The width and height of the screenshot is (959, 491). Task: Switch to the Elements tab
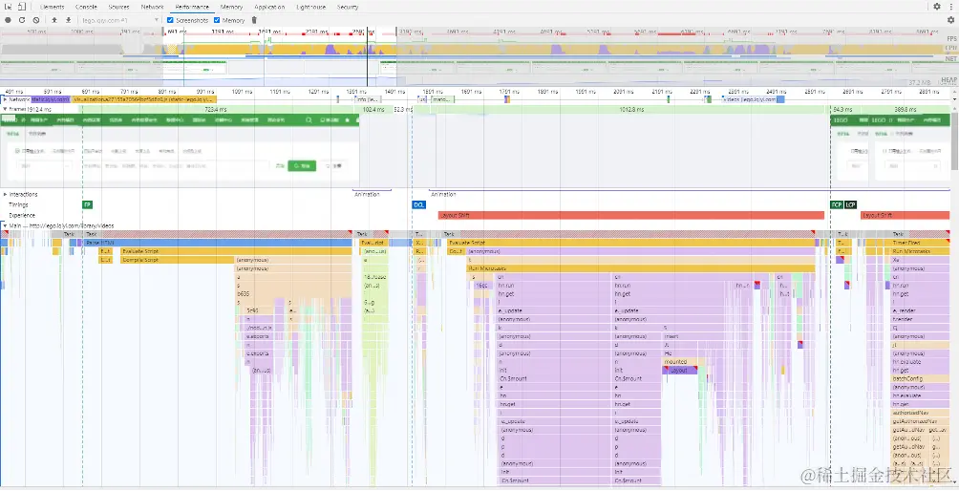[52, 7]
